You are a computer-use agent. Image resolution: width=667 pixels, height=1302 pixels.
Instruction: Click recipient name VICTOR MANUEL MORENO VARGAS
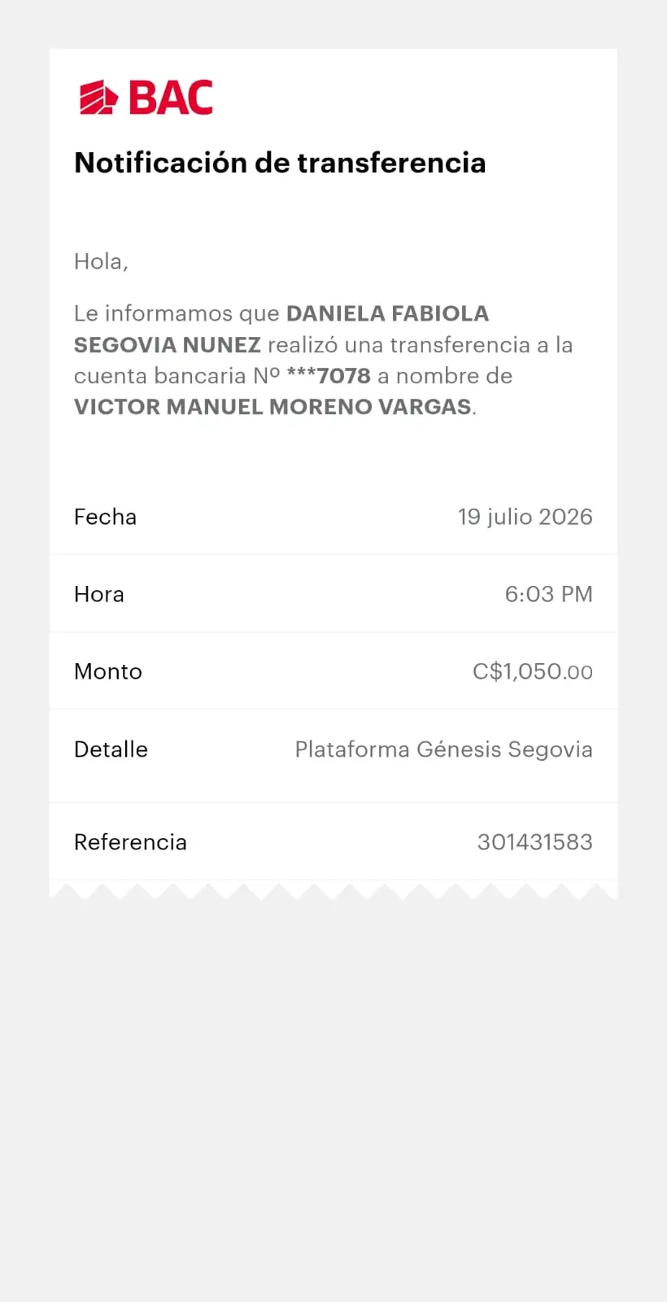(273, 407)
